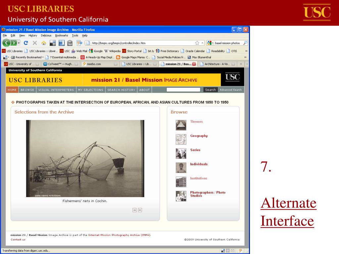Open VISUAL INTERPRETERS navigation item
339x254 pixels.
pyautogui.click(x=56, y=90)
